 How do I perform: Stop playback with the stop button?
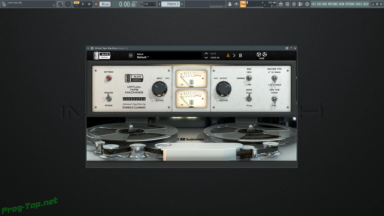(x=89, y=4)
